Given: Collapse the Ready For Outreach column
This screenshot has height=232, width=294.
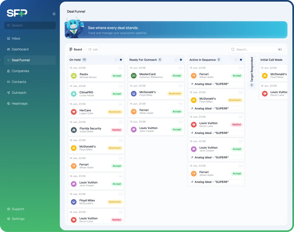Looking at the screenshot, I should (x=176, y=60).
